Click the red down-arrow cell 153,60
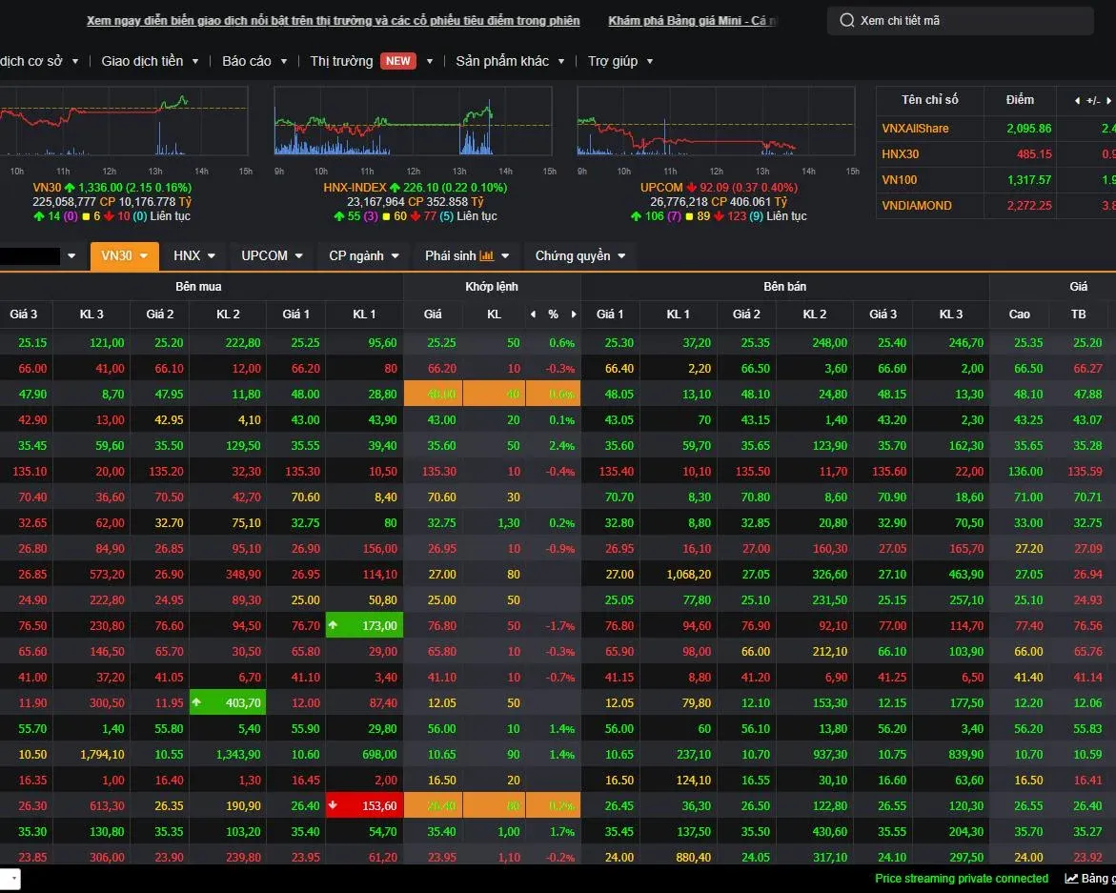The width and height of the screenshot is (1116, 893). [364, 806]
